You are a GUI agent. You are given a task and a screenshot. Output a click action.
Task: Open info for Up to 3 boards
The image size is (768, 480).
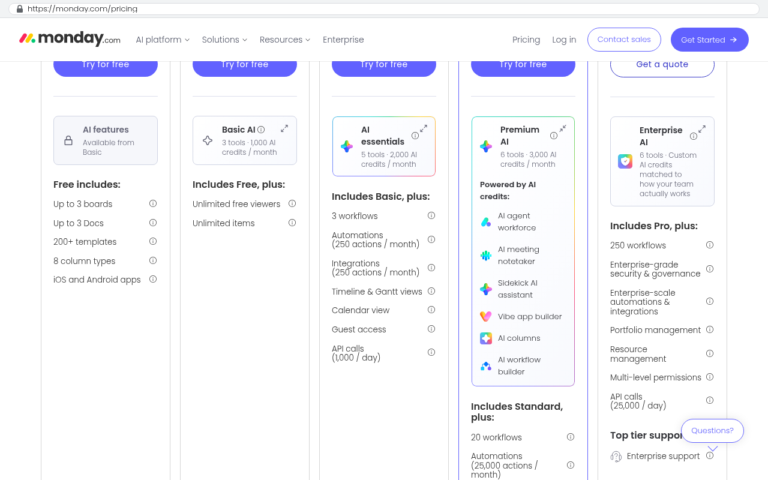point(153,203)
